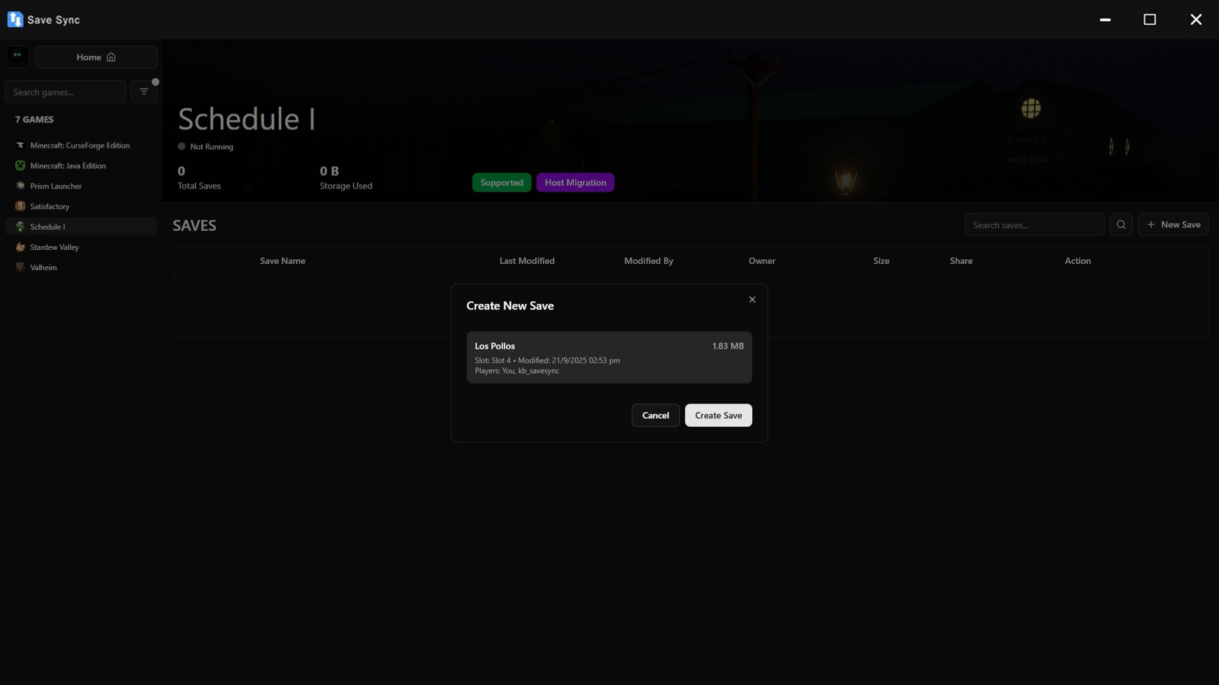The width and height of the screenshot is (1219, 685).
Task: Click the saves search magnifier icon
Action: click(1121, 225)
